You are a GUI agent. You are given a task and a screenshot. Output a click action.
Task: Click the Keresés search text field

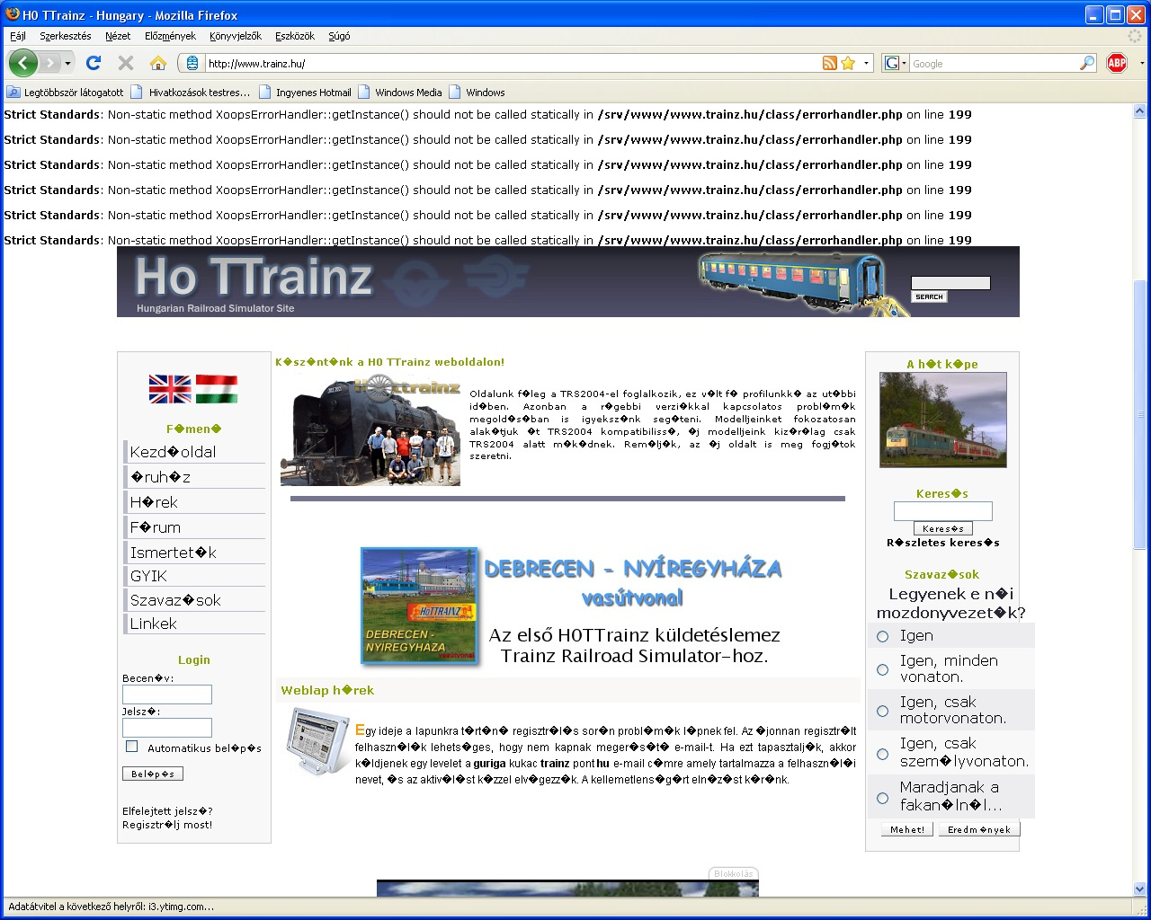(942, 511)
